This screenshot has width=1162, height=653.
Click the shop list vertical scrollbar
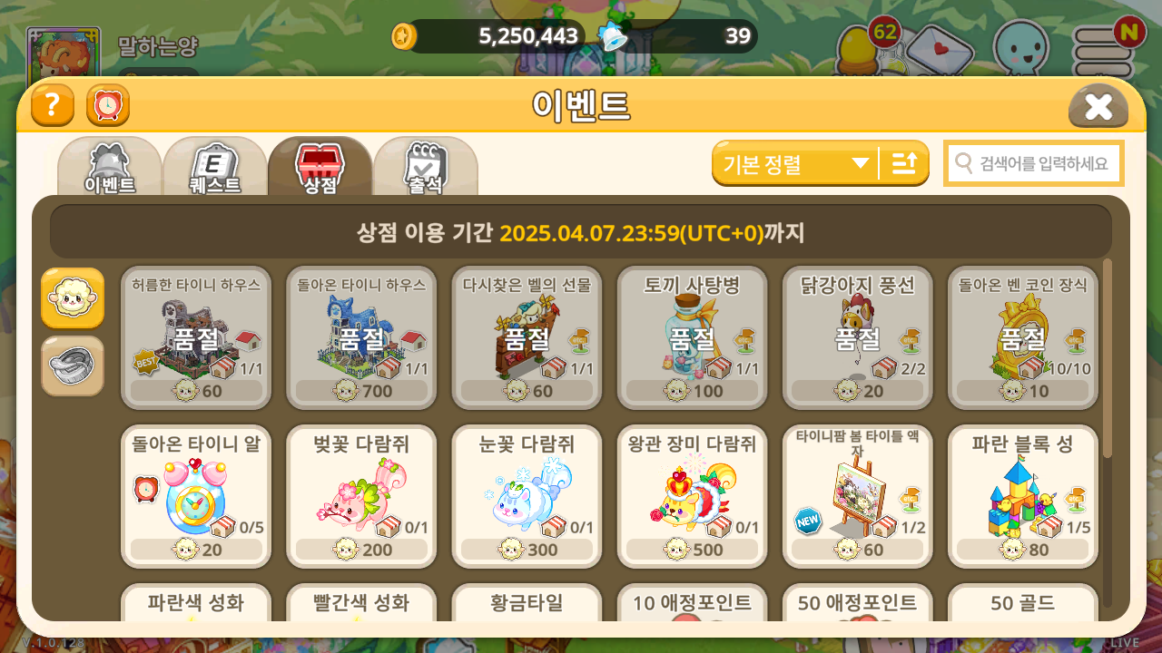tap(1107, 357)
